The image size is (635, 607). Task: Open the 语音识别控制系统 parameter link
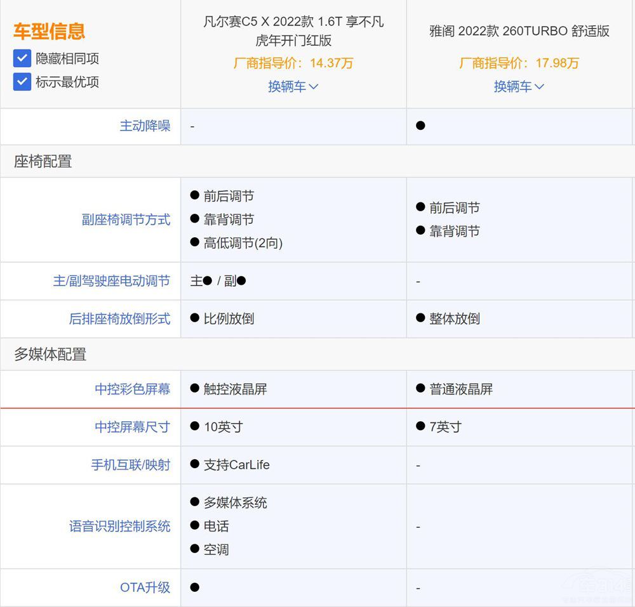pyautogui.click(x=119, y=526)
